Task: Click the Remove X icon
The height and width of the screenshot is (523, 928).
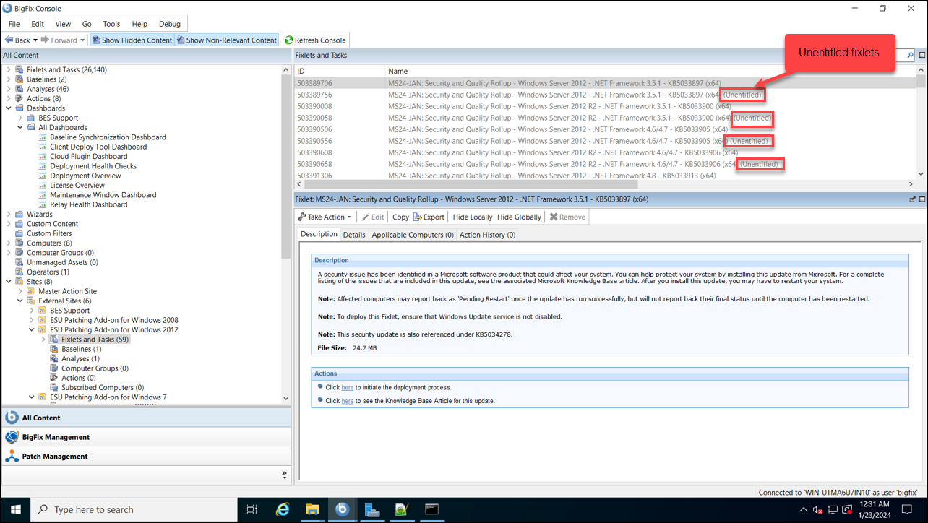Action: pyautogui.click(x=554, y=217)
